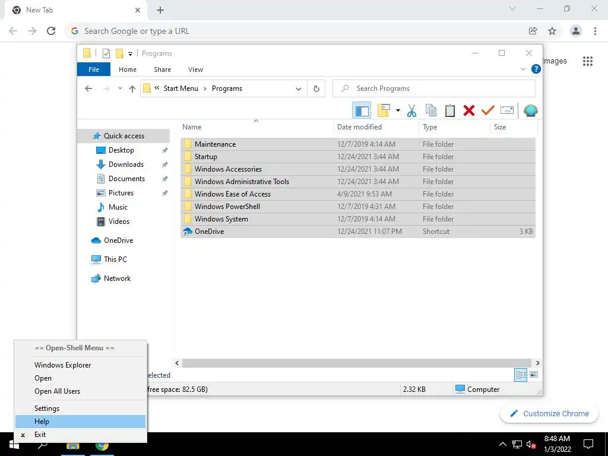Open the Share ribbon tab
The height and width of the screenshot is (456, 608).
point(162,69)
